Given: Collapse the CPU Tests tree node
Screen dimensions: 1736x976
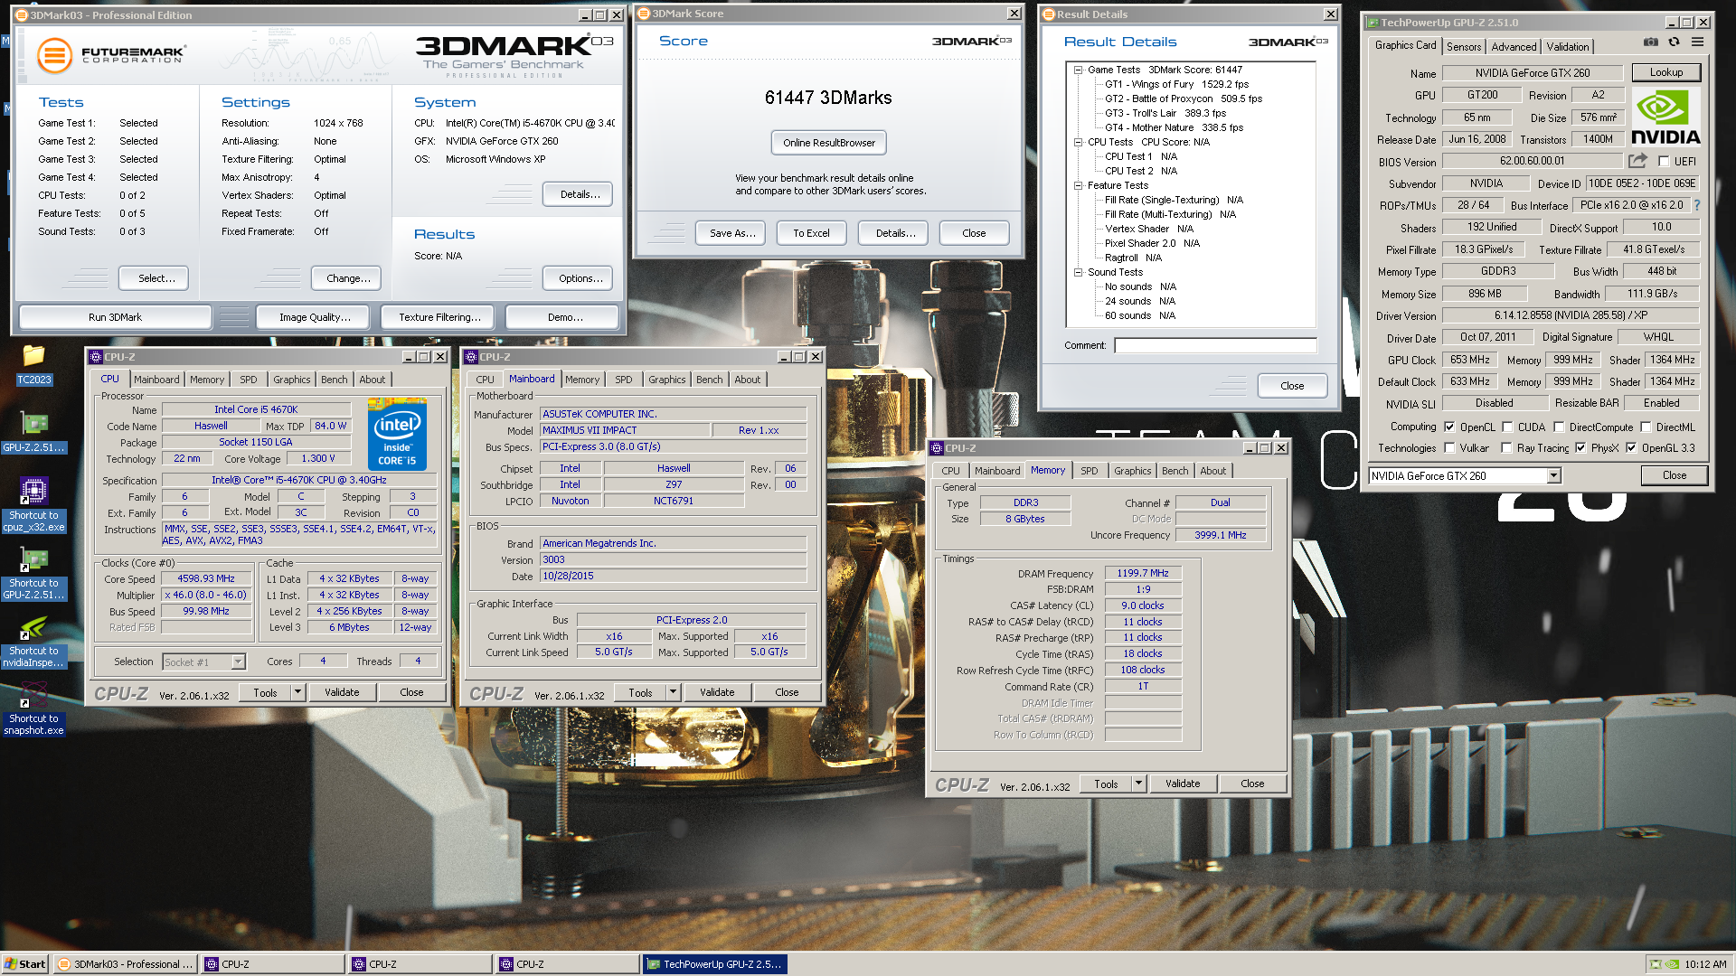Looking at the screenshot, I should [1078, 142].
